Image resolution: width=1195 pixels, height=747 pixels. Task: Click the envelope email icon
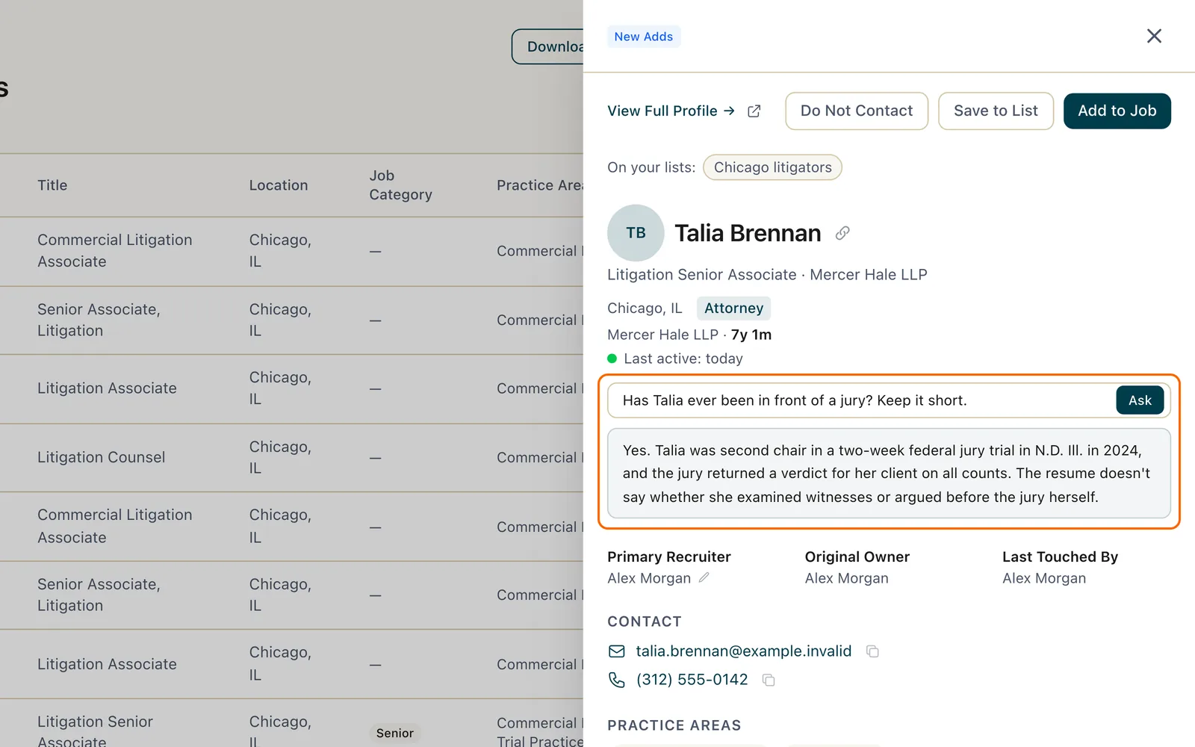tap(617, 651)
